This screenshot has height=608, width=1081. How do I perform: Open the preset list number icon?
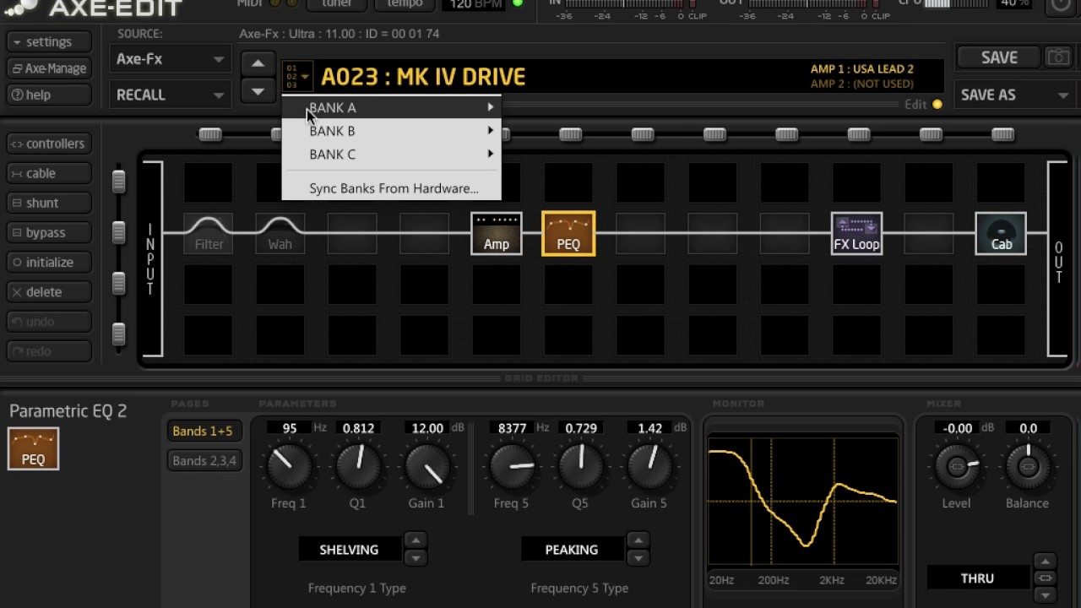coord(297,77)
